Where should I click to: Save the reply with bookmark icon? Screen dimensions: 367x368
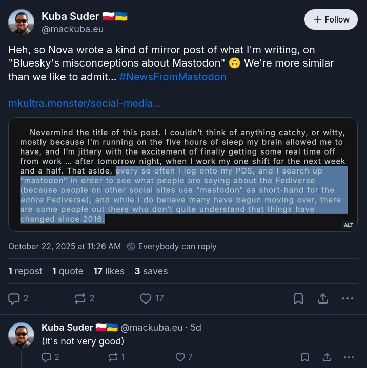coord(305,357)
